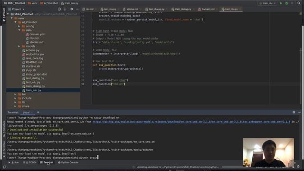Hide the Project panel with the minus icon
Image resolution: width=304 pixels, height=171 pixels.
point(77,9)
